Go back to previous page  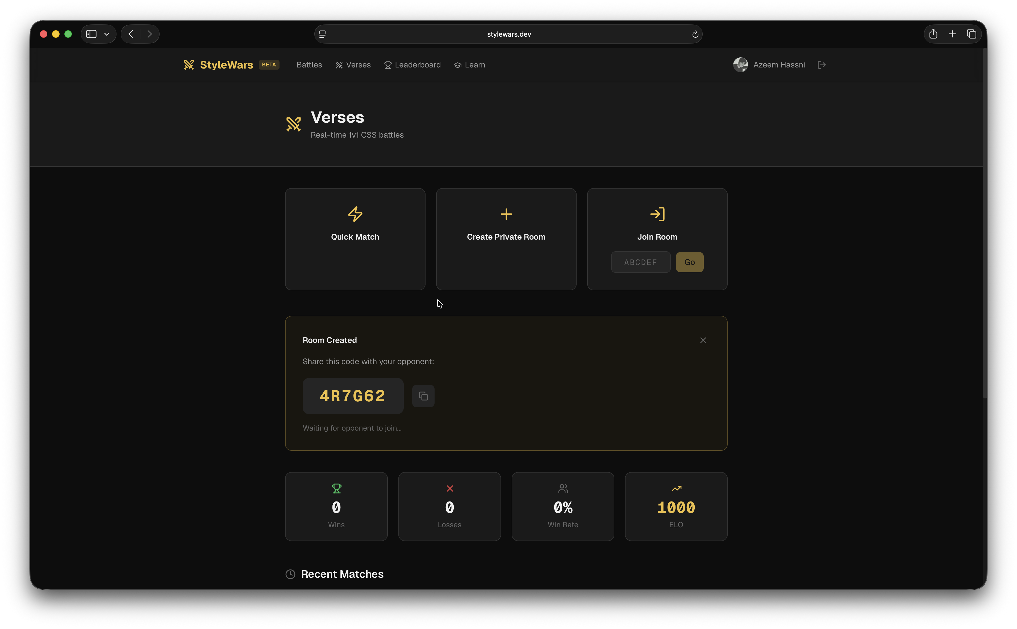[131, 34]
